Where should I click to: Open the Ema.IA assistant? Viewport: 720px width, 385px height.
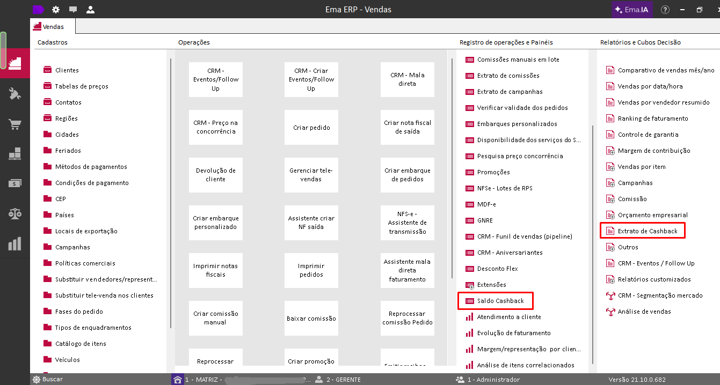(x=632, y=10)
